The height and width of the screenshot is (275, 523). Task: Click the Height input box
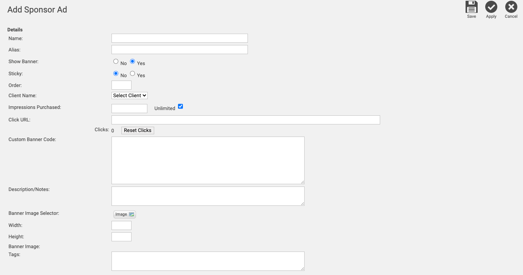click(x=121, y=236)
